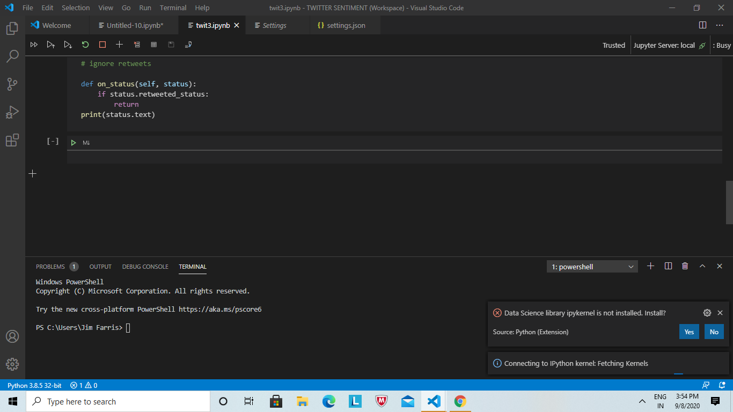Change cell to markdown with M↓ icon

[x=86, y=143]
